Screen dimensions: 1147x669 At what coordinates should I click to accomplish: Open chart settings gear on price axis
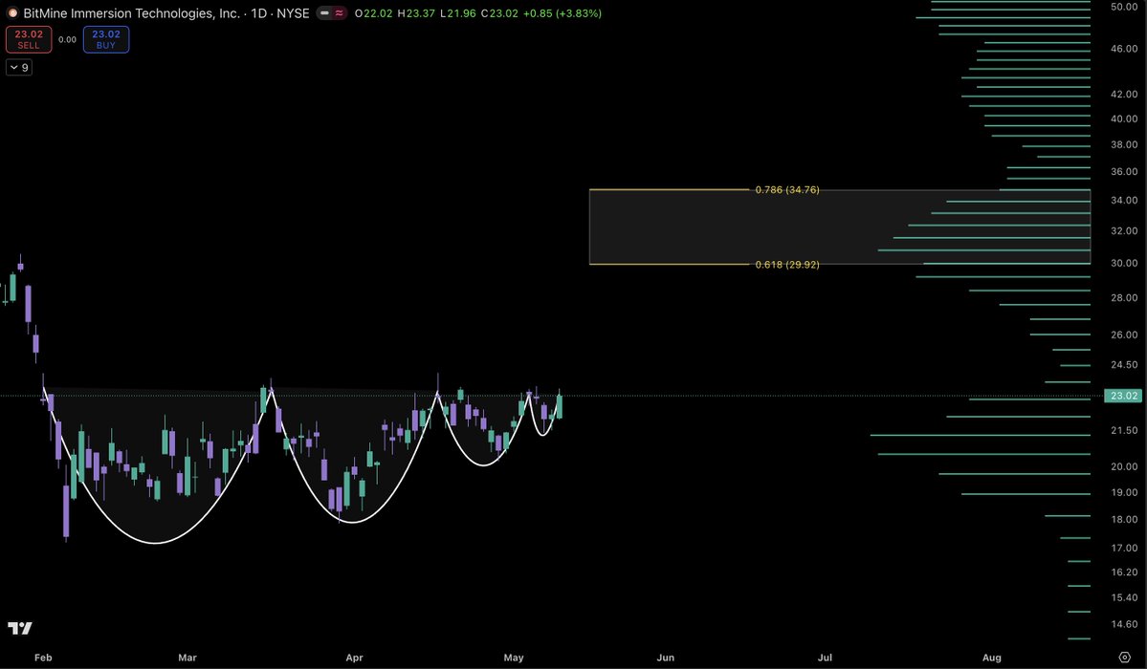[1124, 658]
